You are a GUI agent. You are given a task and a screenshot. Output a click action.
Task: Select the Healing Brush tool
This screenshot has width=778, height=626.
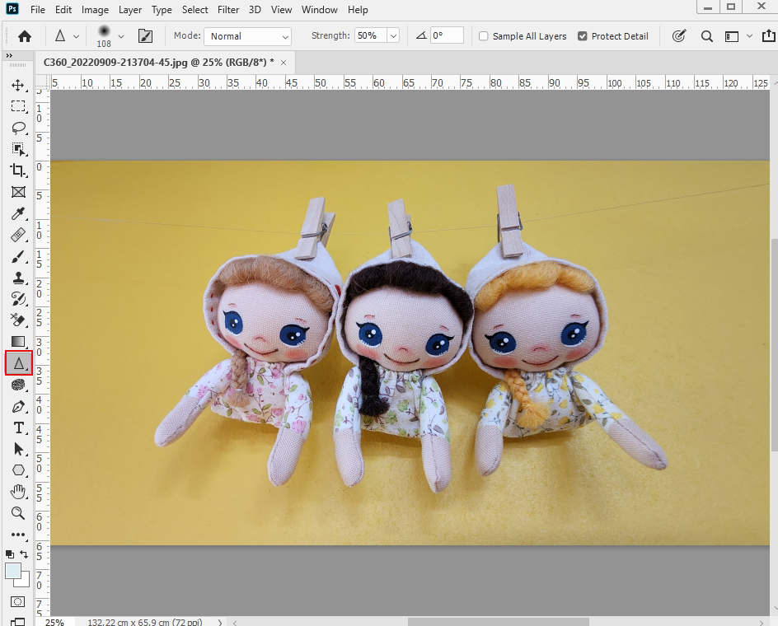click(x=18, y=235)
